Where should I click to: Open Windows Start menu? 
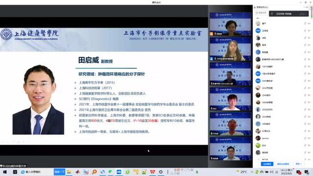[5, 172]
